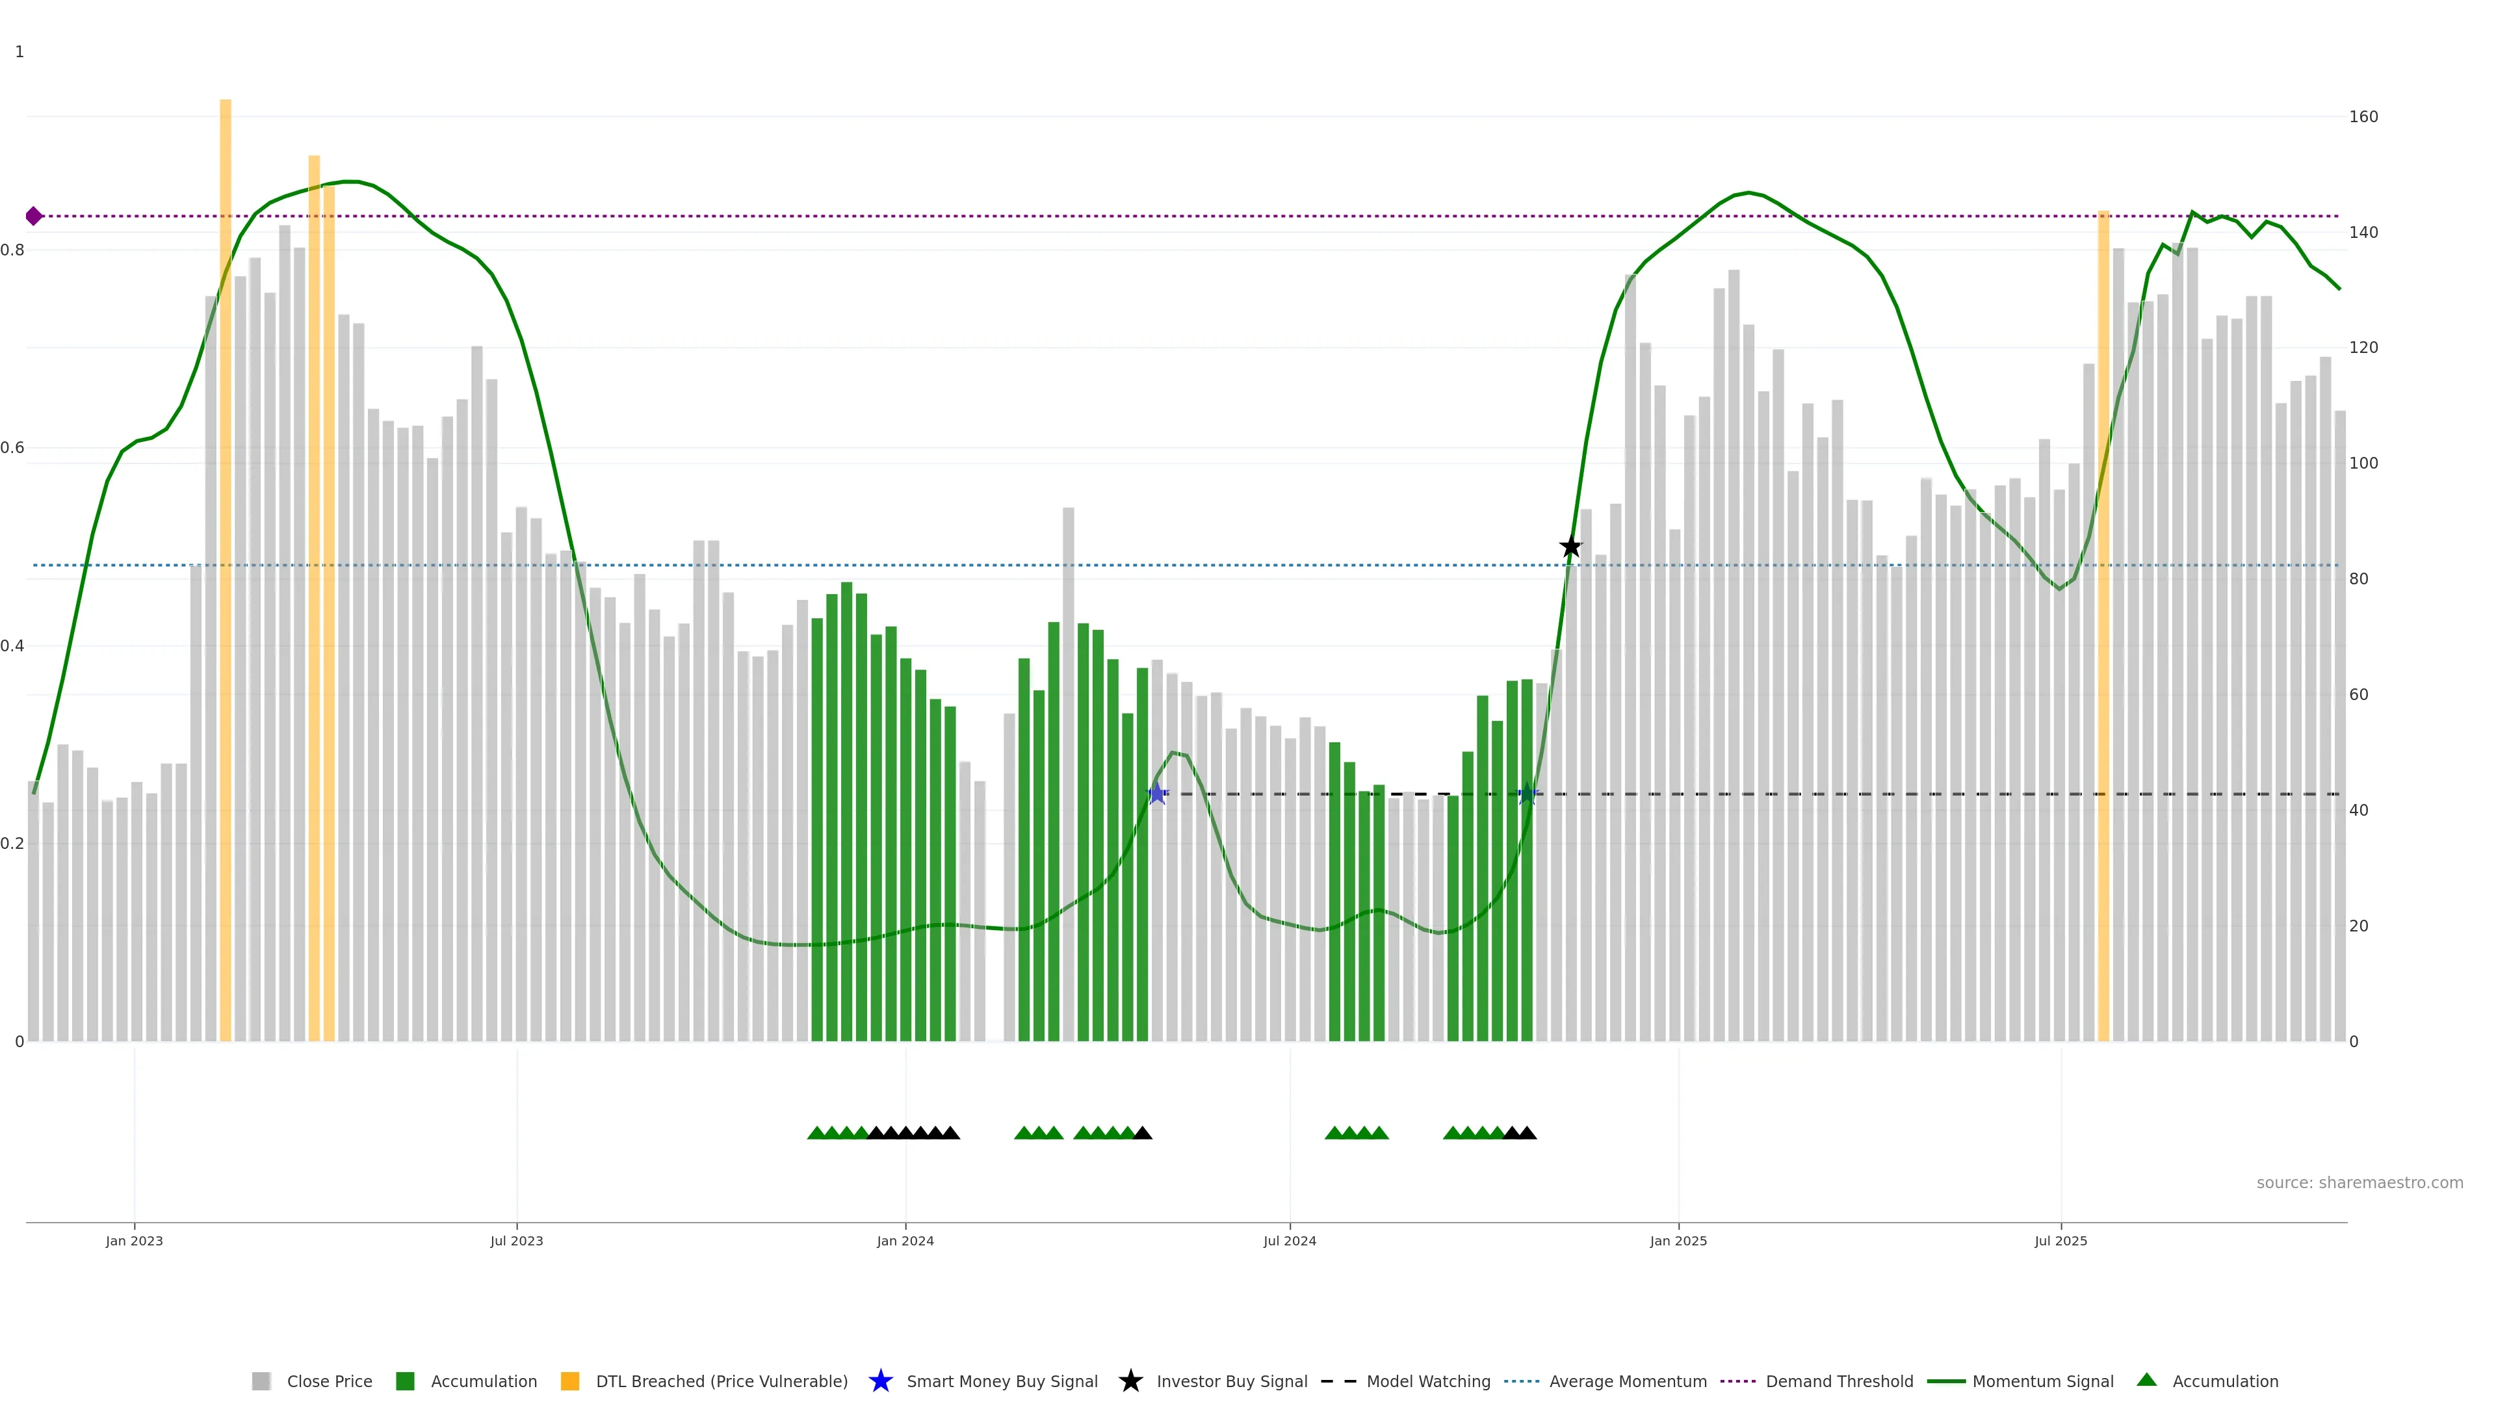Click the Jul 2025 axis label

tap(2060, 1240)
